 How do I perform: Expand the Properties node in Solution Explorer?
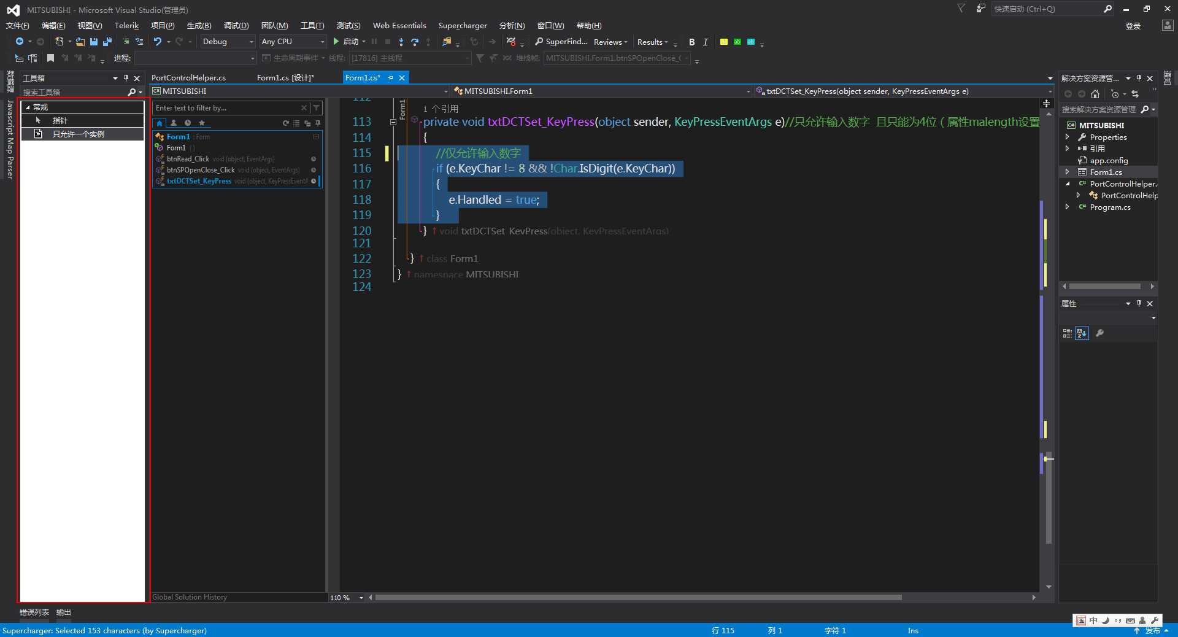[x=1068, y=137]
